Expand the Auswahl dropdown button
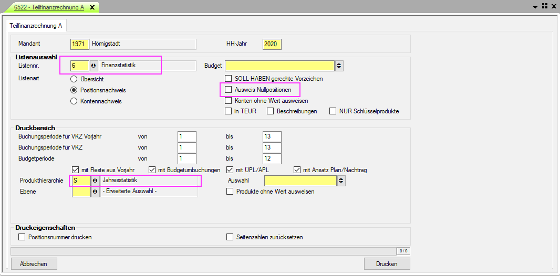 341,181
